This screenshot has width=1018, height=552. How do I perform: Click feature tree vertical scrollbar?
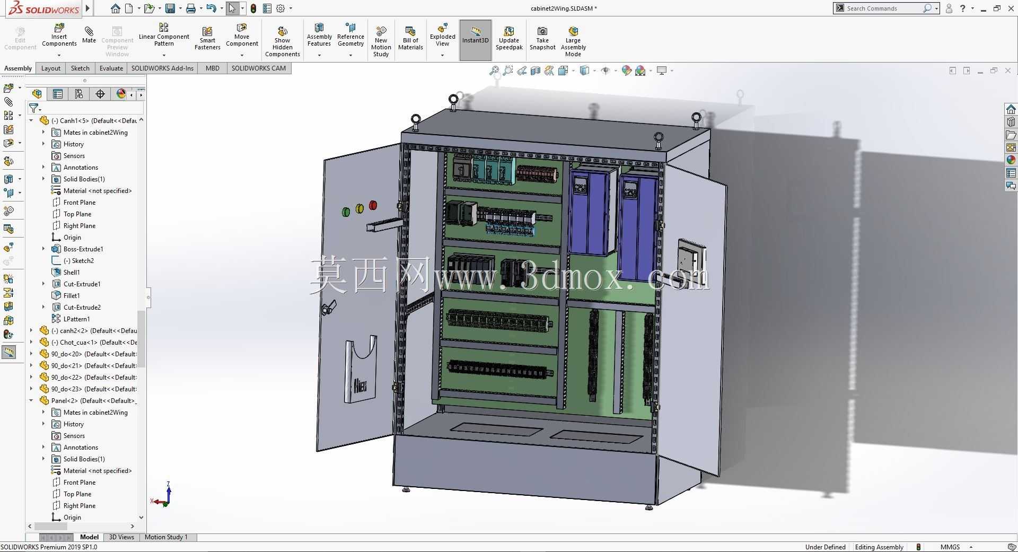[x=141, y=339]
